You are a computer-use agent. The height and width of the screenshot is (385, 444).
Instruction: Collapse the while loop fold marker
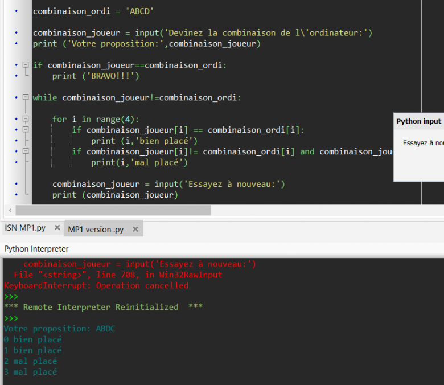25,98
